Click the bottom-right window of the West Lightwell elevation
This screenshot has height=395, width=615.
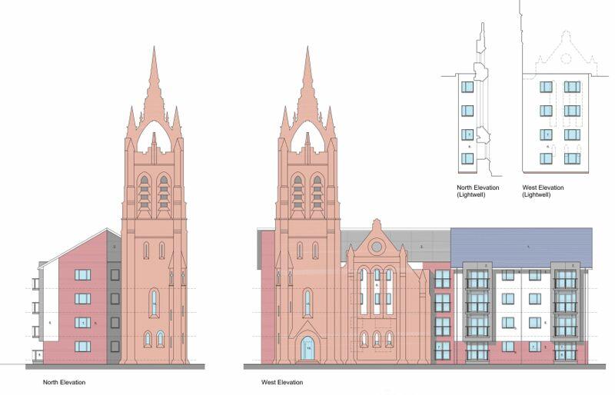point(571,158)
